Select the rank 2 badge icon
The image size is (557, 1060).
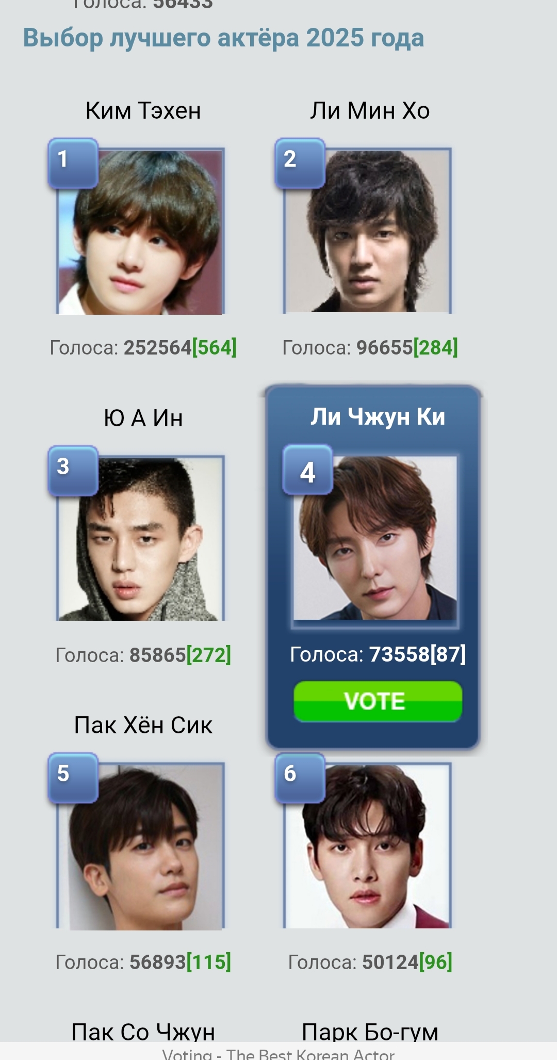pos(300,163)
